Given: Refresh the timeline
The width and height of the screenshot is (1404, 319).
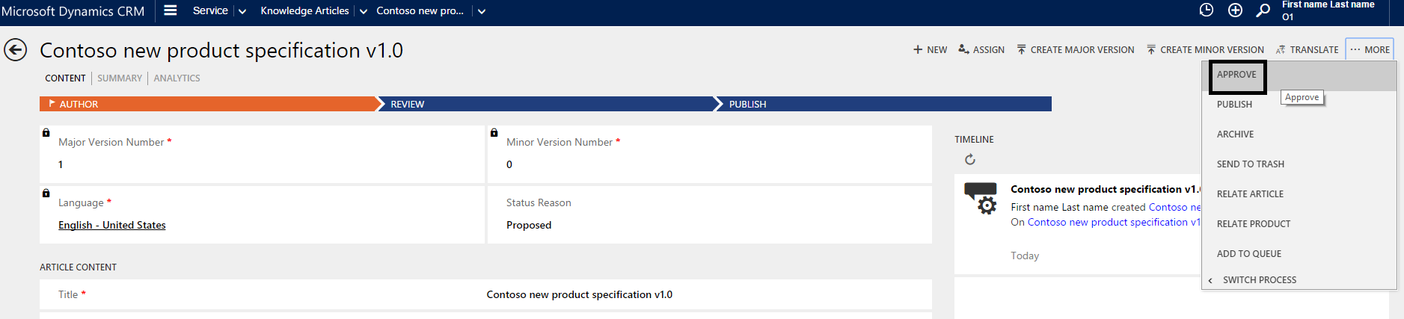Looking at the screenshot, I should (x=970, y=159).
